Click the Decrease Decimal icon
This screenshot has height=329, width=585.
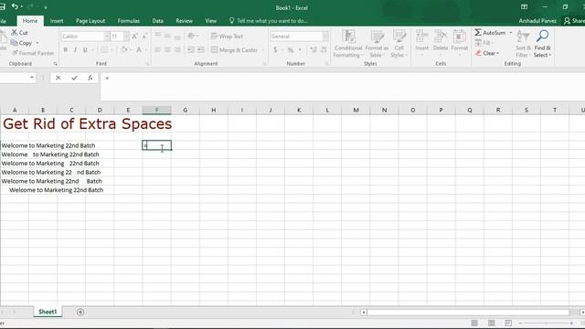point(324,49)
